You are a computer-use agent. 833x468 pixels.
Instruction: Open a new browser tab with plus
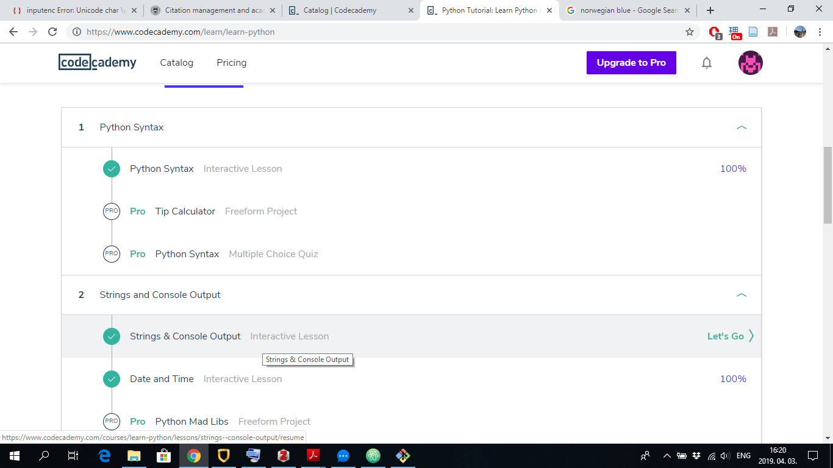(710, 10)
